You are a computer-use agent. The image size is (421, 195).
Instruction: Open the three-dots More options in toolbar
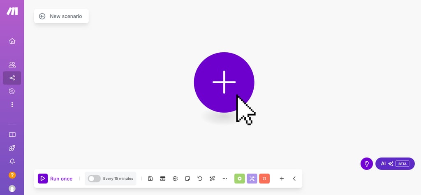click(225, 179)
